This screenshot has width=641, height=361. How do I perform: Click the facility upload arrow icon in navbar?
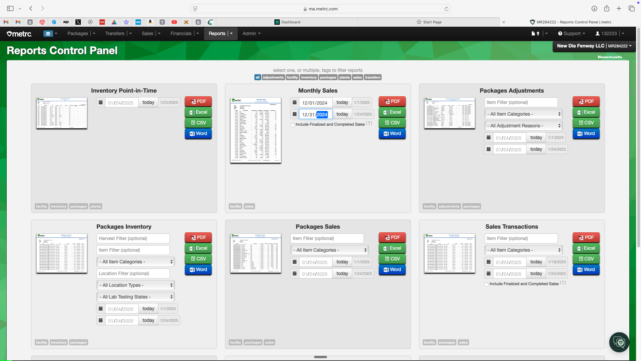pos(536,33)
